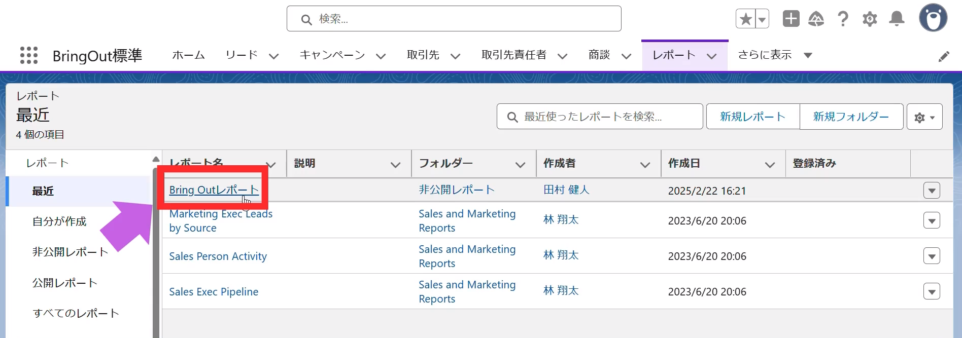The height and width of the screenshot is (338, 962).
Task: Click the favorites star icon
Action: tap(745, 19)
